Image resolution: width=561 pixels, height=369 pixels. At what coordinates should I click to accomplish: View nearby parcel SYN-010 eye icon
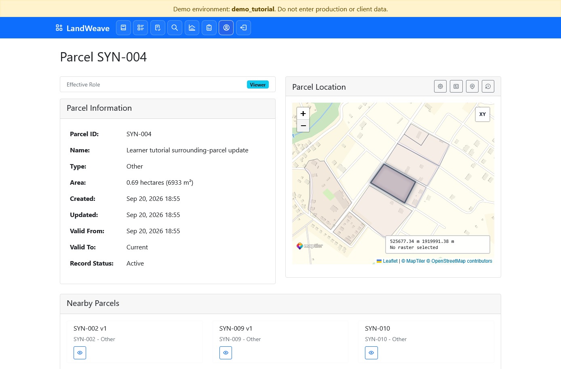[371, 353]
